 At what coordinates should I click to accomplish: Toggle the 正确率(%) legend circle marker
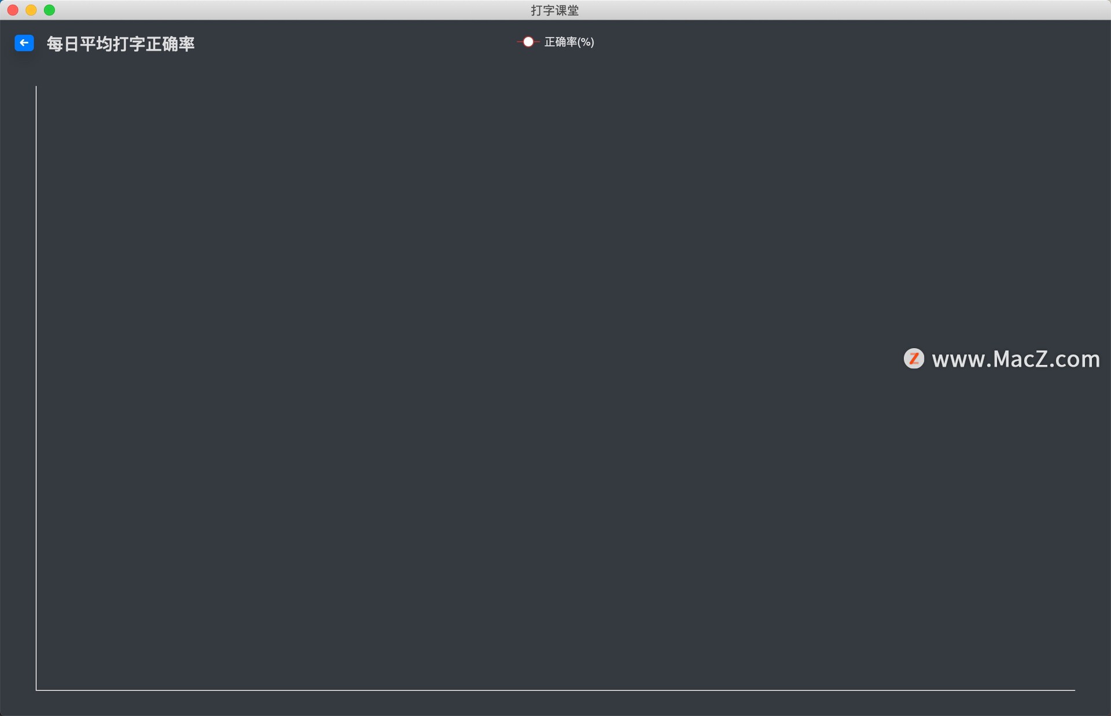[528, 42]
